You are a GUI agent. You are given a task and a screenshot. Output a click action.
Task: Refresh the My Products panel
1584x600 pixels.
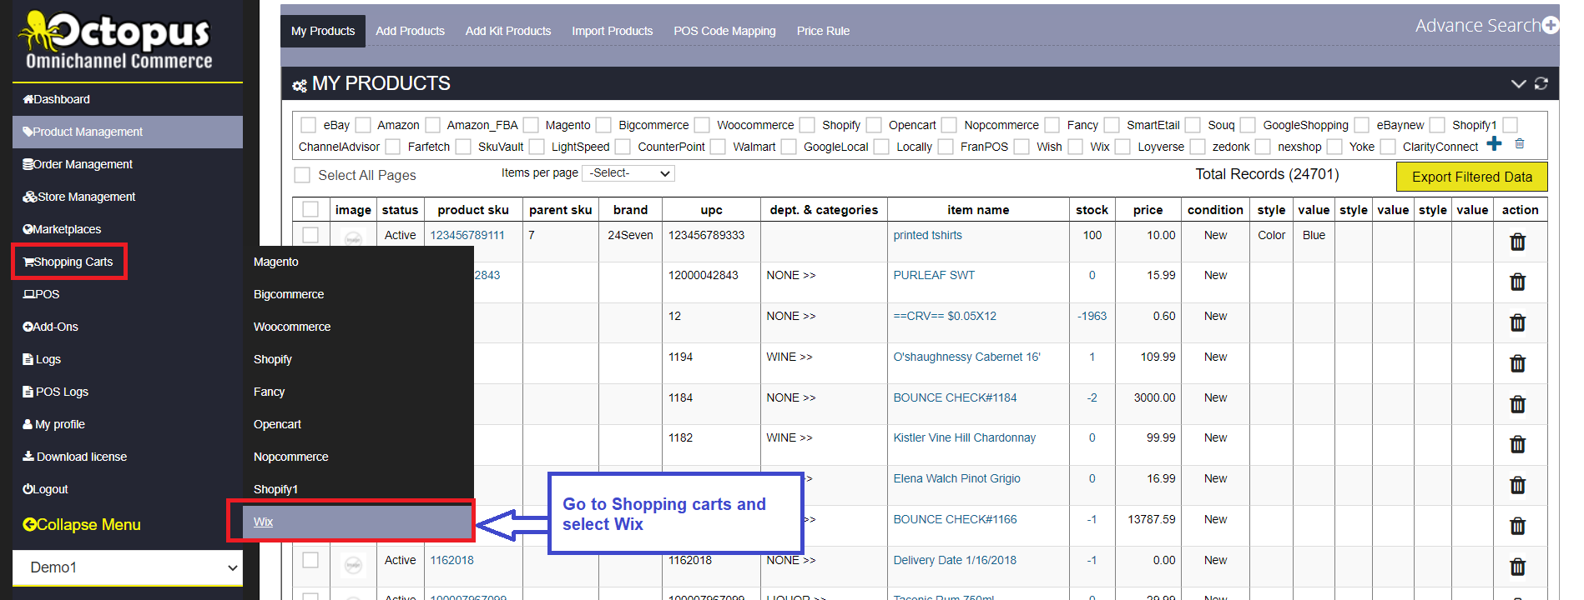(1541, 83)
